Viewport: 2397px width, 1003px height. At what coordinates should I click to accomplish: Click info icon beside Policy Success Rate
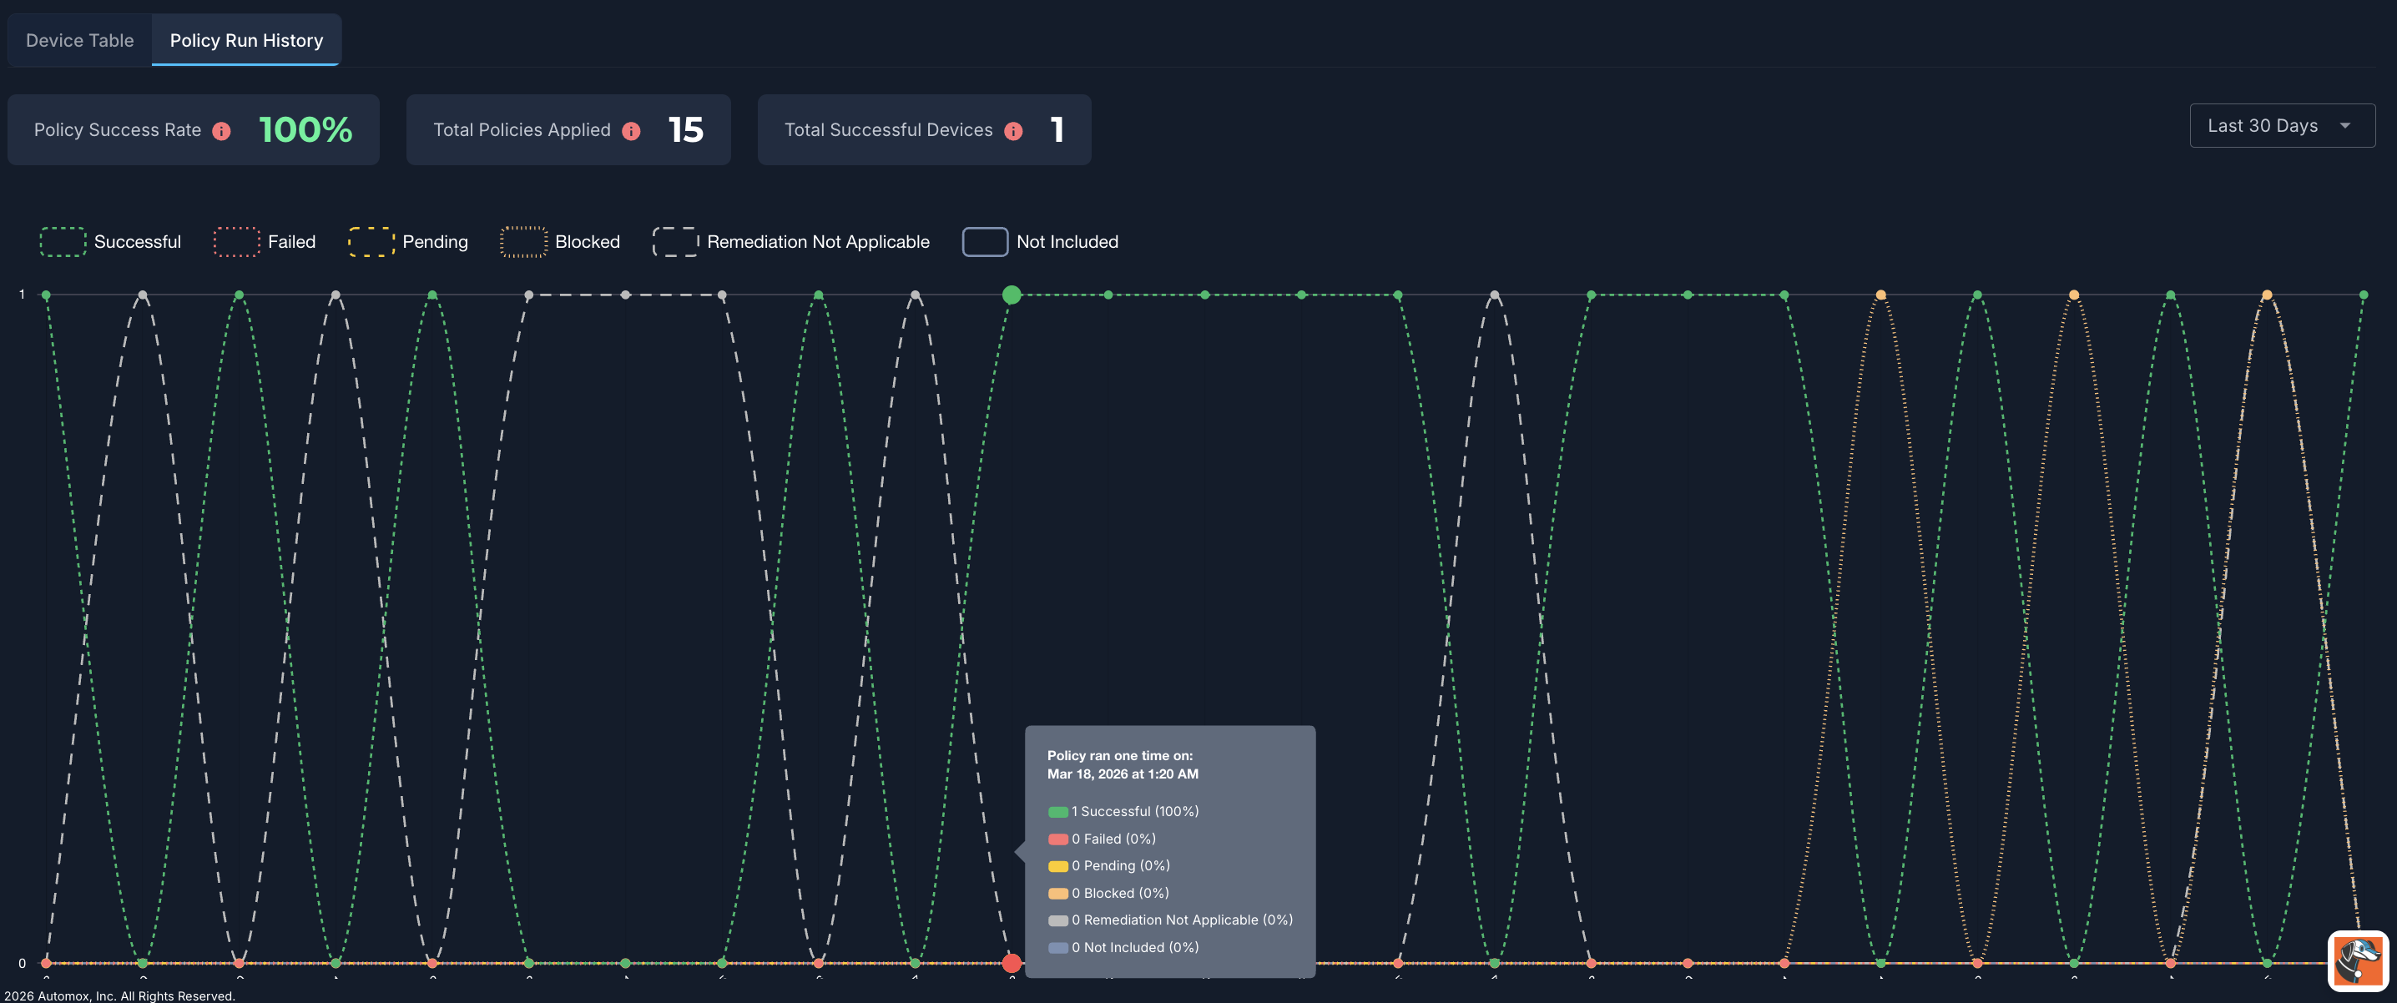tap(221, 131)
